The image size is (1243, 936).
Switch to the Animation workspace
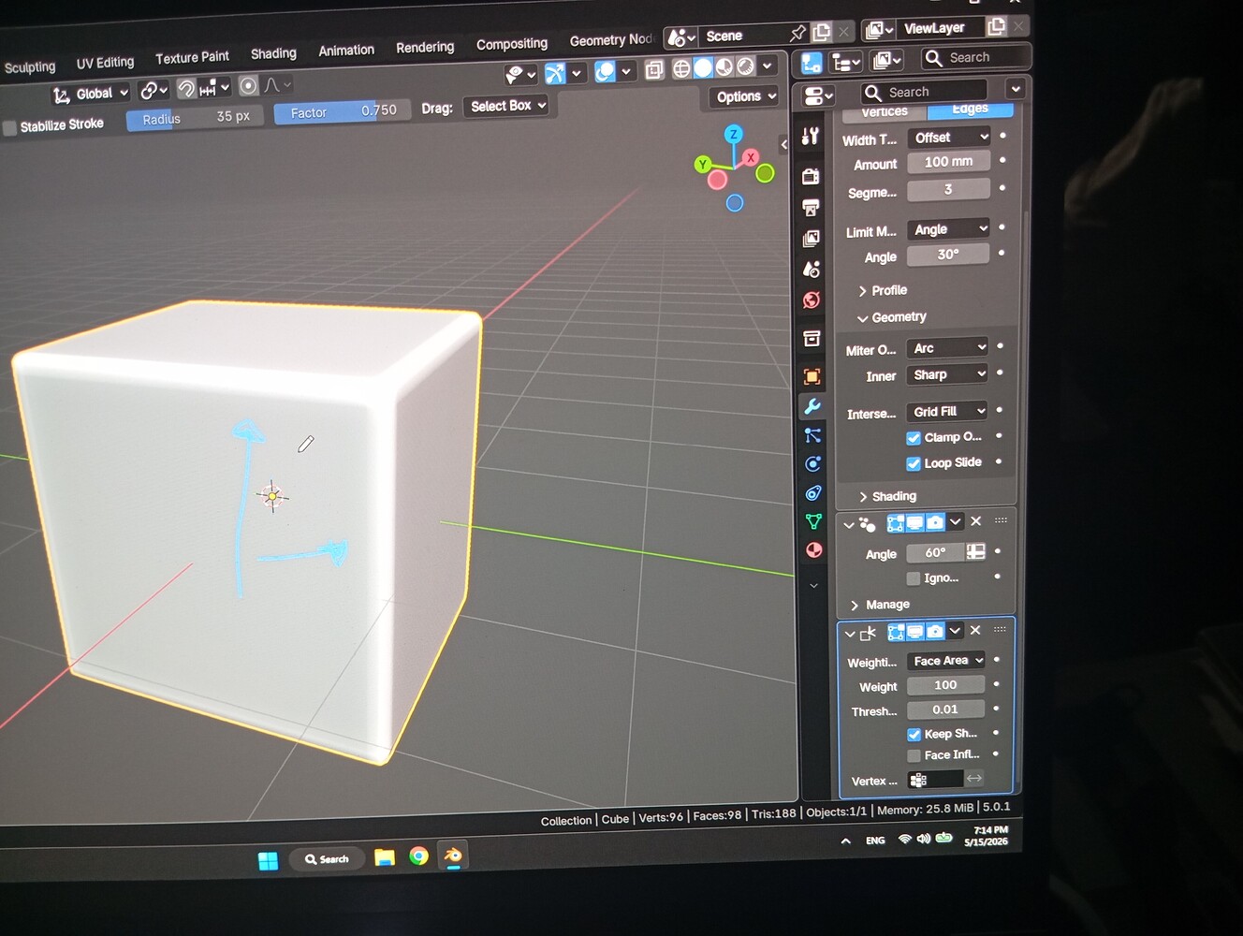pyautogui.click(x=346, y=51)
